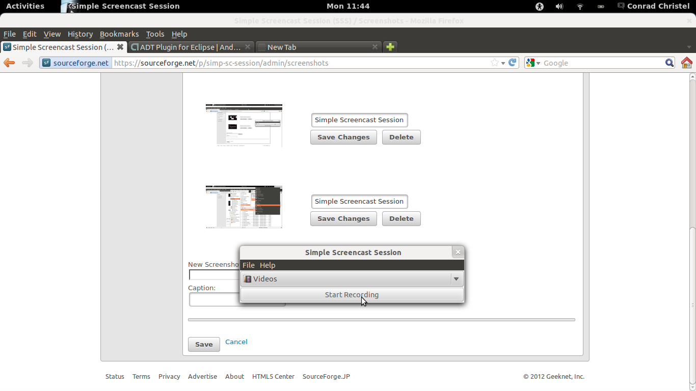Bookmark this page with the star icon
Image resolution: width=696 pixels, height=391 pixels.
coord(494,63)
